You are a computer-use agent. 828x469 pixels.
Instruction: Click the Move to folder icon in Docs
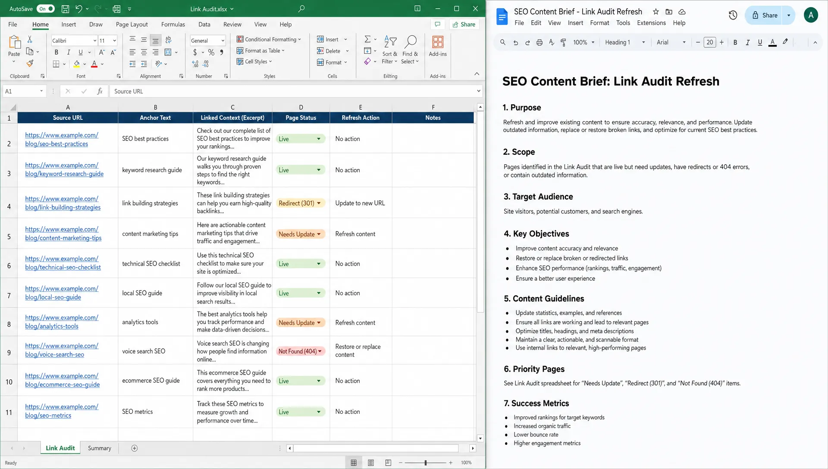pyautogui.click(x=669, y=12)
